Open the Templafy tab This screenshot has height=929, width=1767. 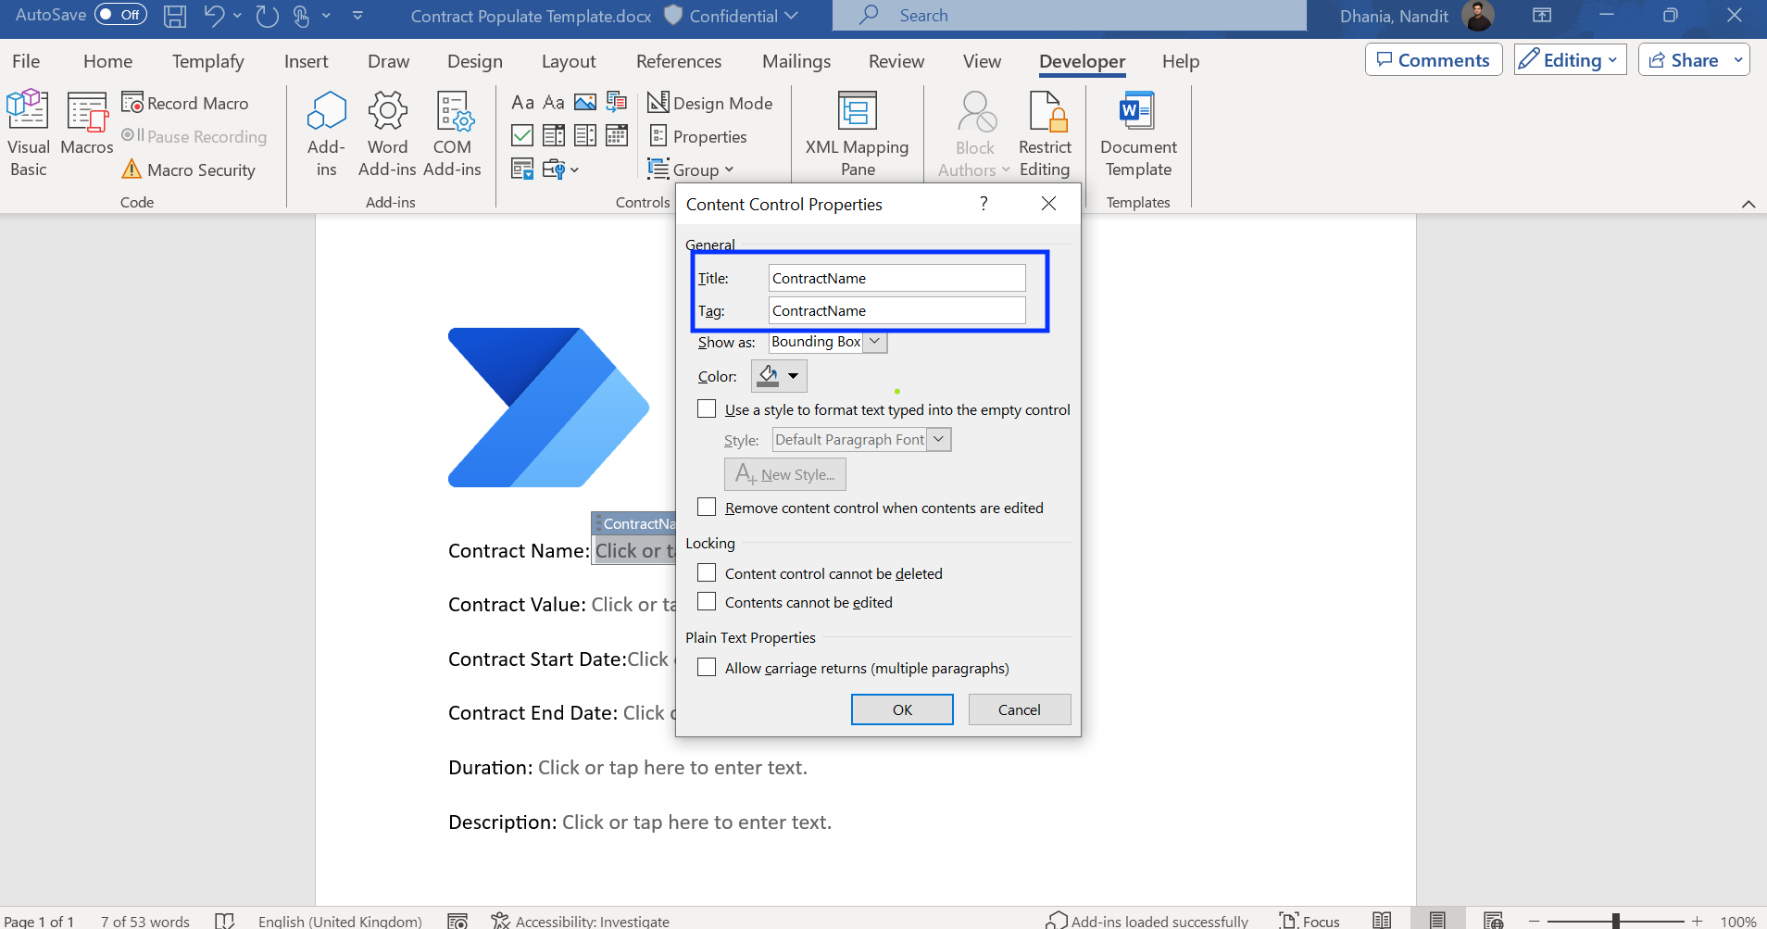(x=207, y=61)
